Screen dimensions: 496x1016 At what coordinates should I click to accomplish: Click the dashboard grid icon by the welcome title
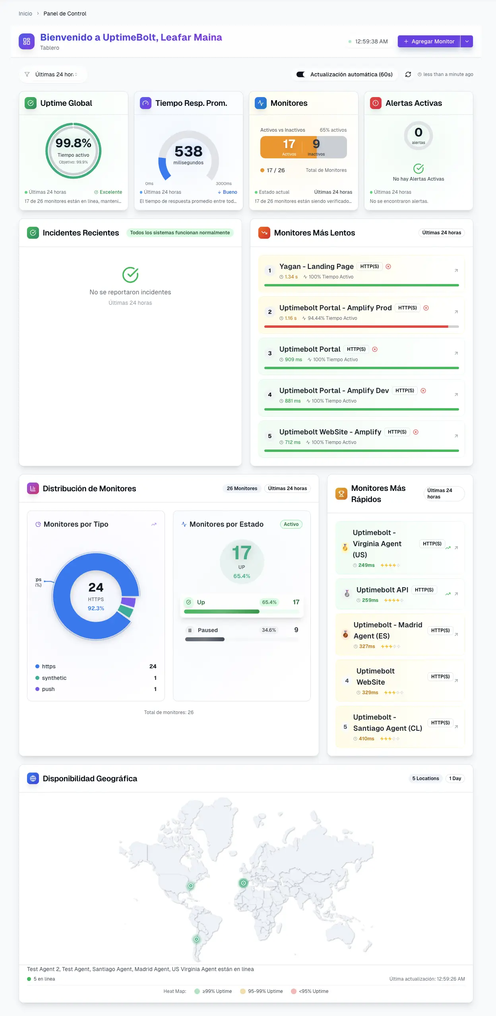(27, 41)
